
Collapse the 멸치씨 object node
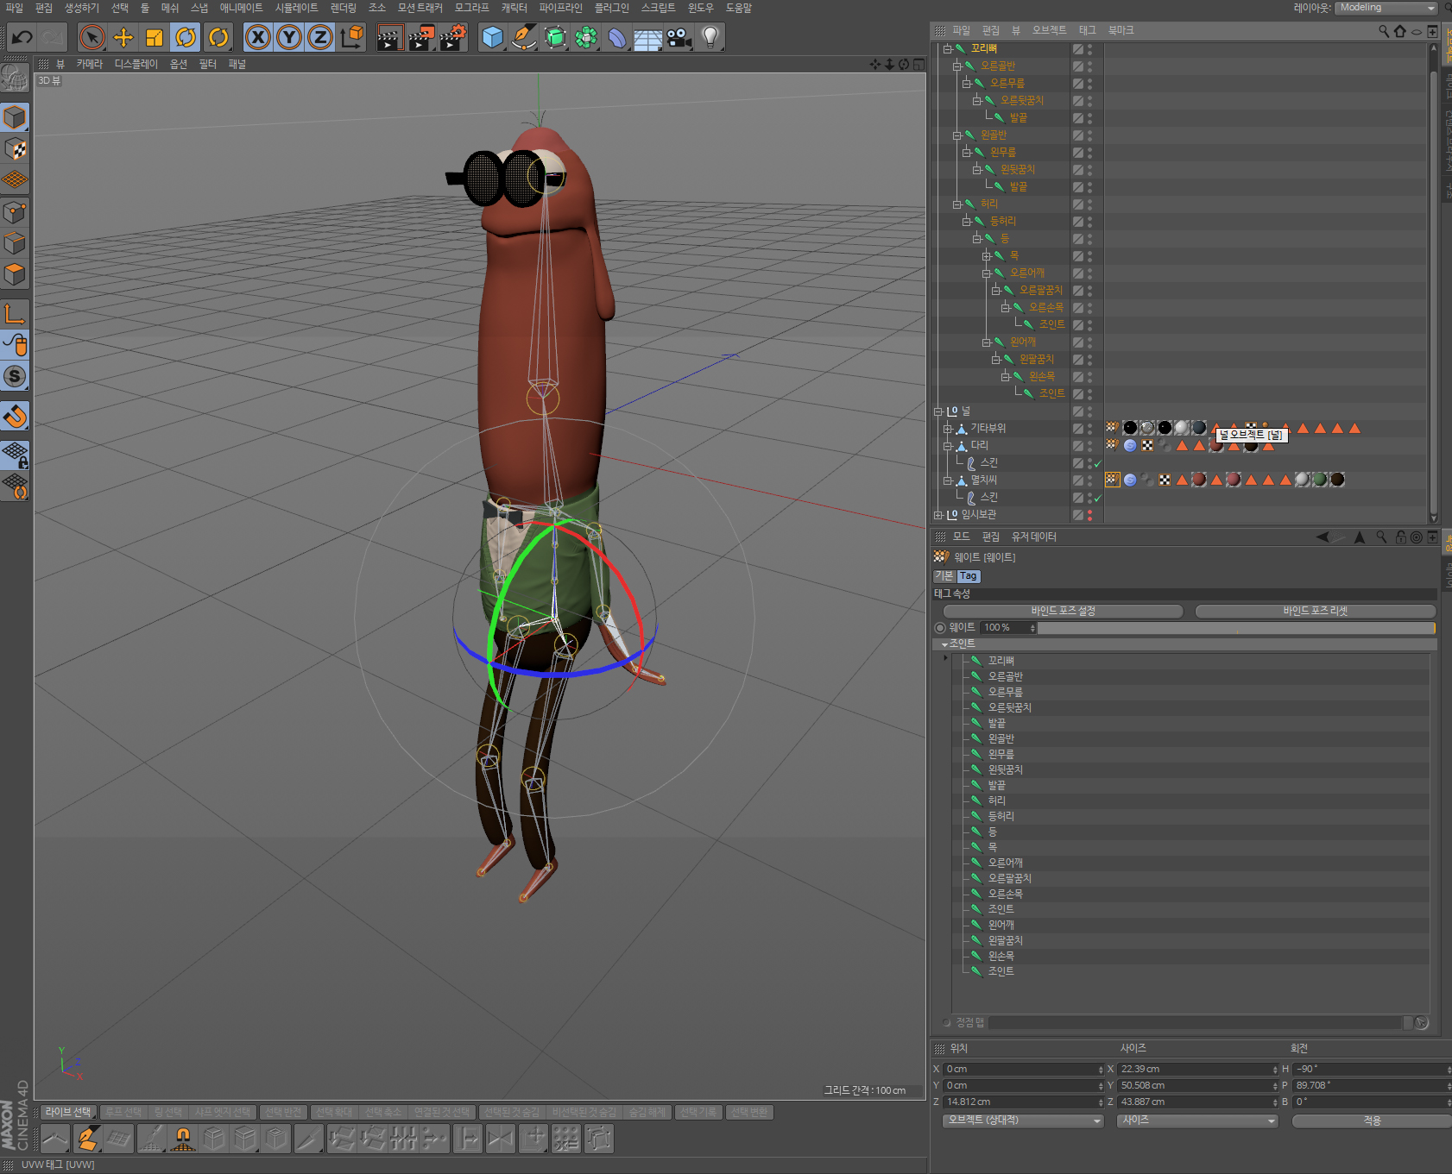pos(947,480)
